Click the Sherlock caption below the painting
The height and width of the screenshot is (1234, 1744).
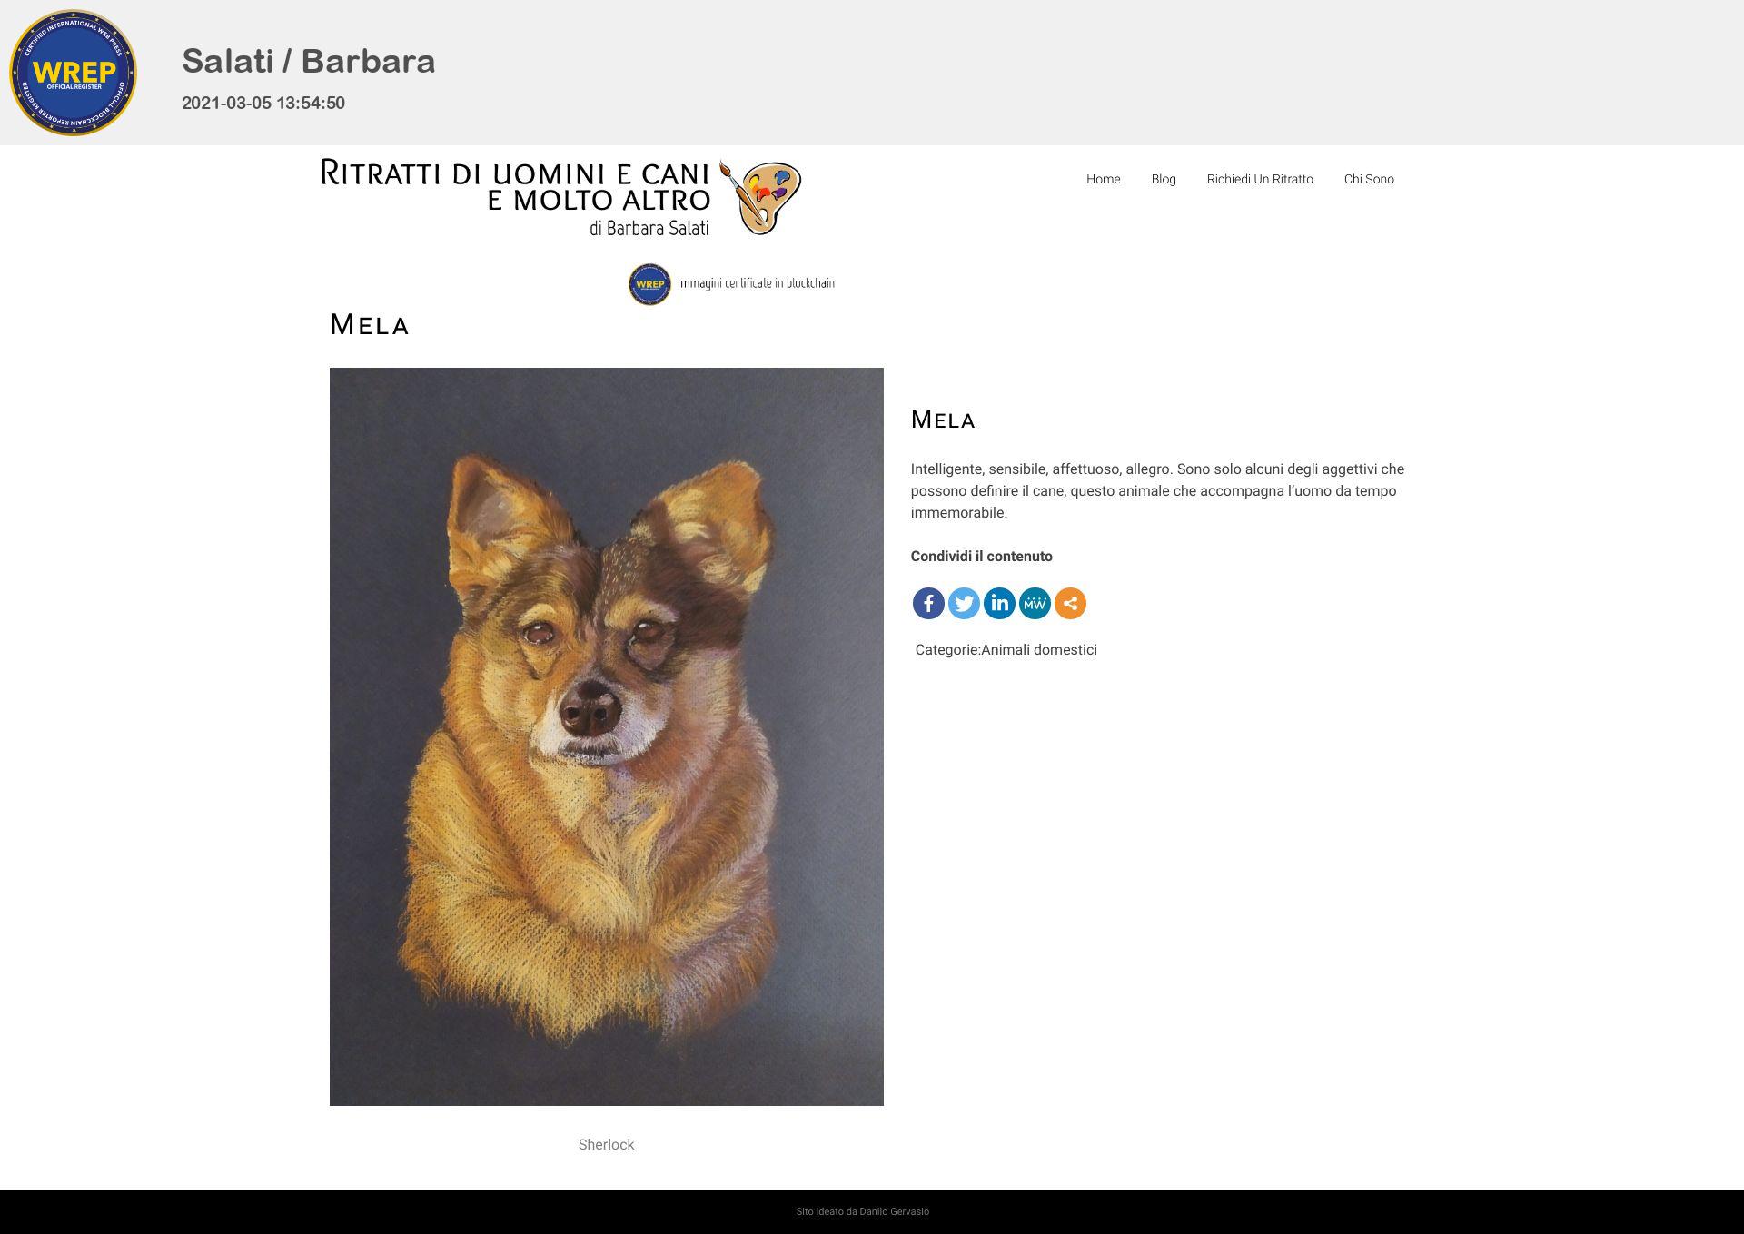(x=606, y=1145)
